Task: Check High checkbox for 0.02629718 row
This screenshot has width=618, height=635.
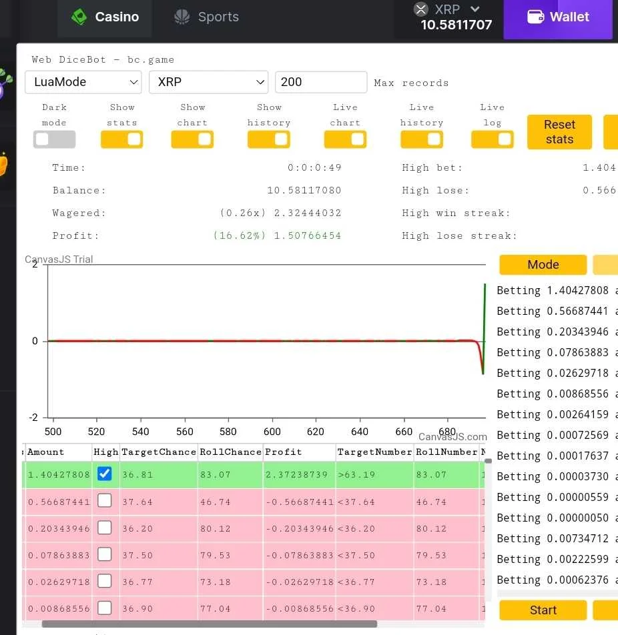Action: click(x=105, y=581)
